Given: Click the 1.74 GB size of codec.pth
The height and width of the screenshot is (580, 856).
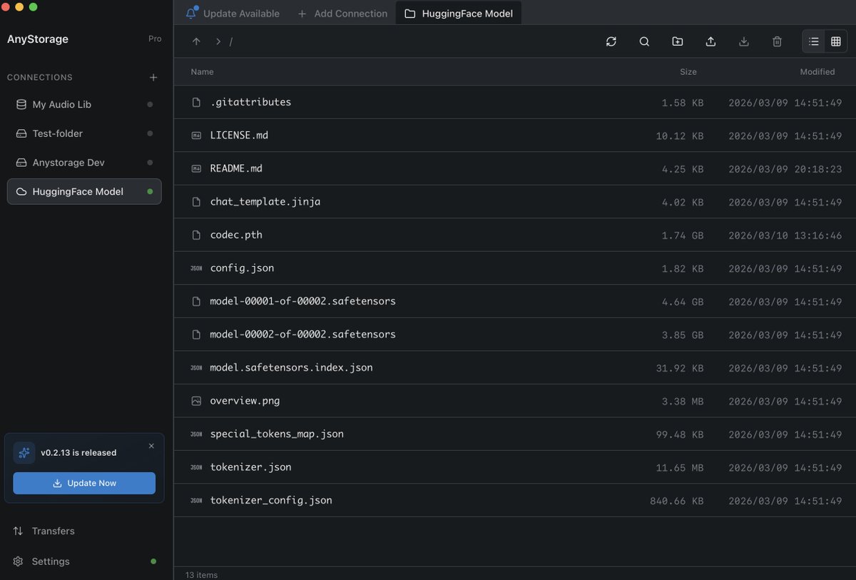Looking at the screenshot, I should 683,235.
